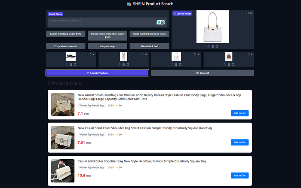
Task: Click the clipboard icon under the sneaker example image
Action: (75, 64)
